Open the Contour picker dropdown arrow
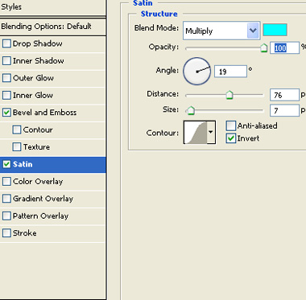This screenshot has height=300, width=306. pyautogui.click(x=211, y=132)
